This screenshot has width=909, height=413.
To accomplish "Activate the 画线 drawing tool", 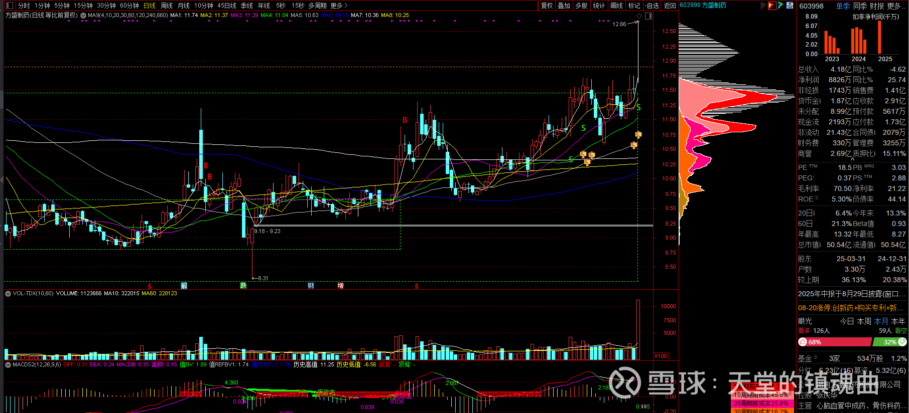I will 617,6.
